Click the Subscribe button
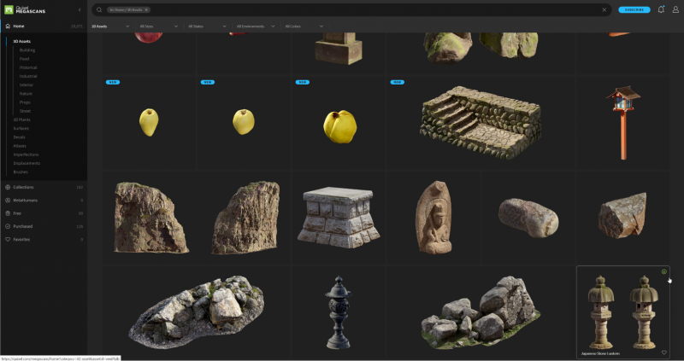Viewport: 684px width, 361px height. 634,10
